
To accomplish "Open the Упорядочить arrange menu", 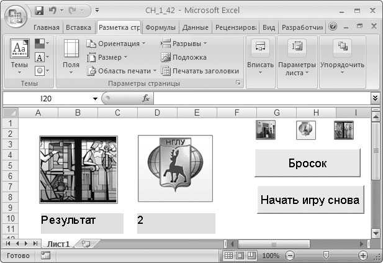I will coord(342,57).
